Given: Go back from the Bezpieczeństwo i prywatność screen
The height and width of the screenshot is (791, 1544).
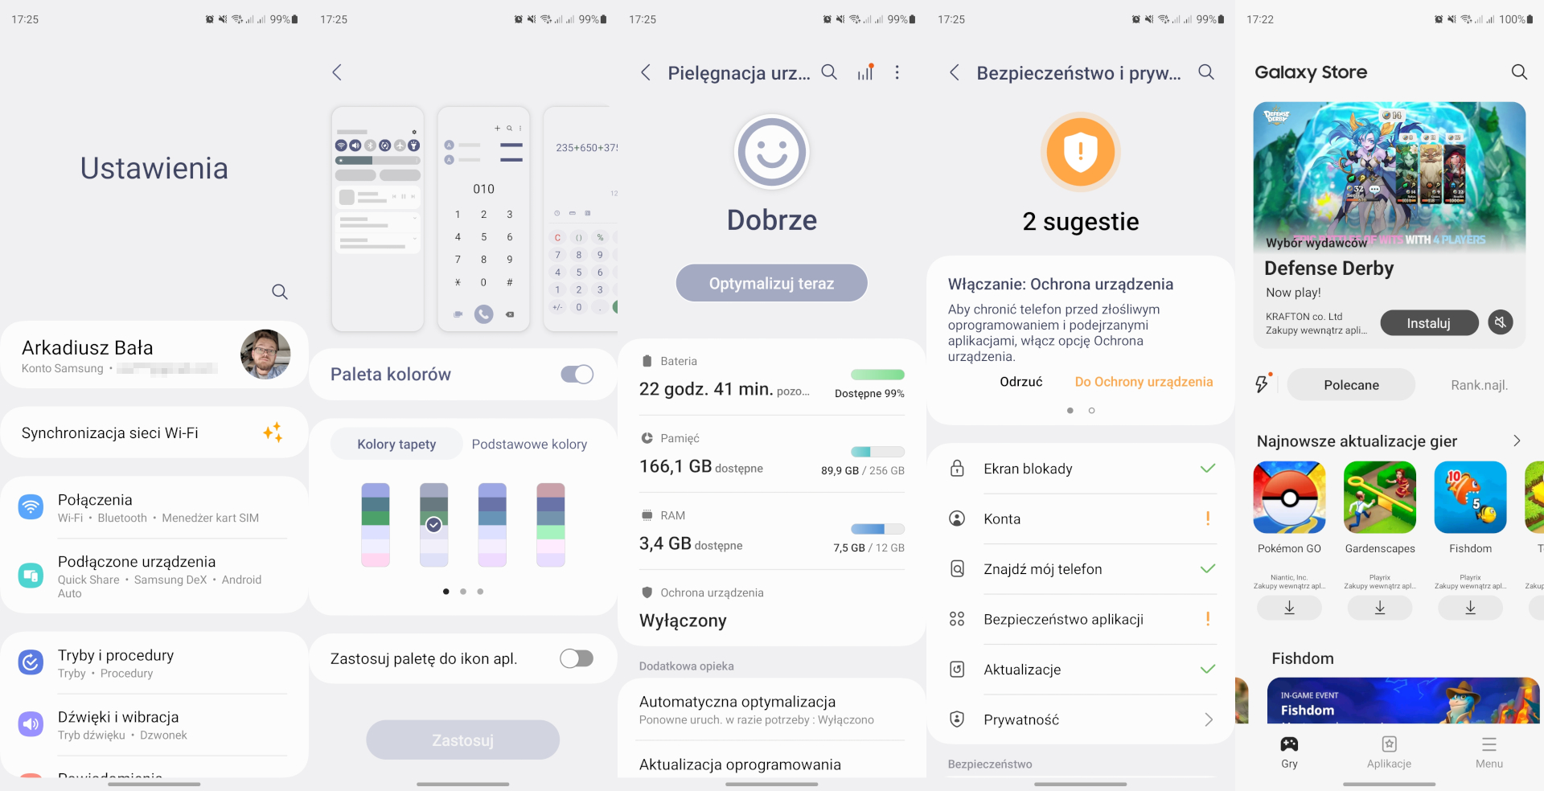Looking at the screenshot, I should click(955, 73).
